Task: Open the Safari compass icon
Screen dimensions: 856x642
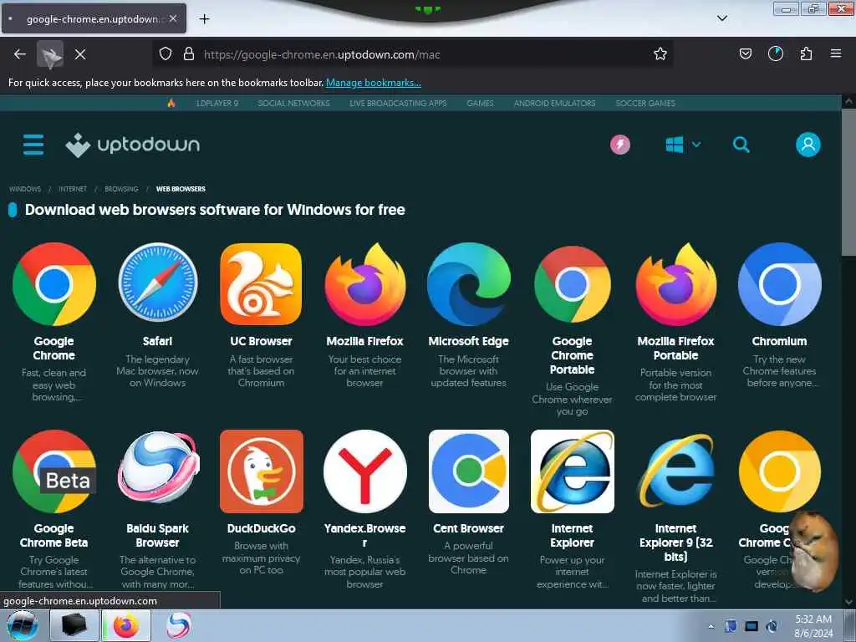Action: [x=158, y=283]
